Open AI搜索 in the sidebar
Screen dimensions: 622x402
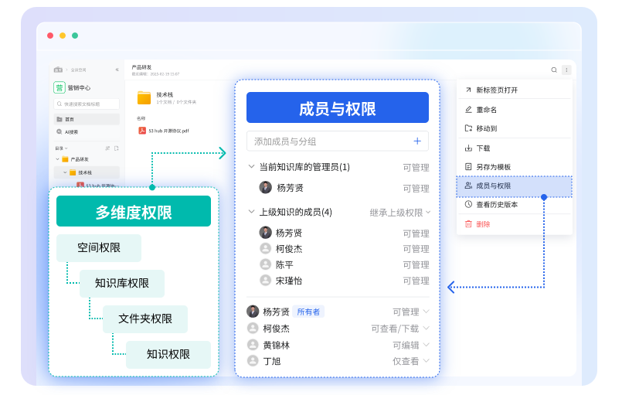pos(87,131)
